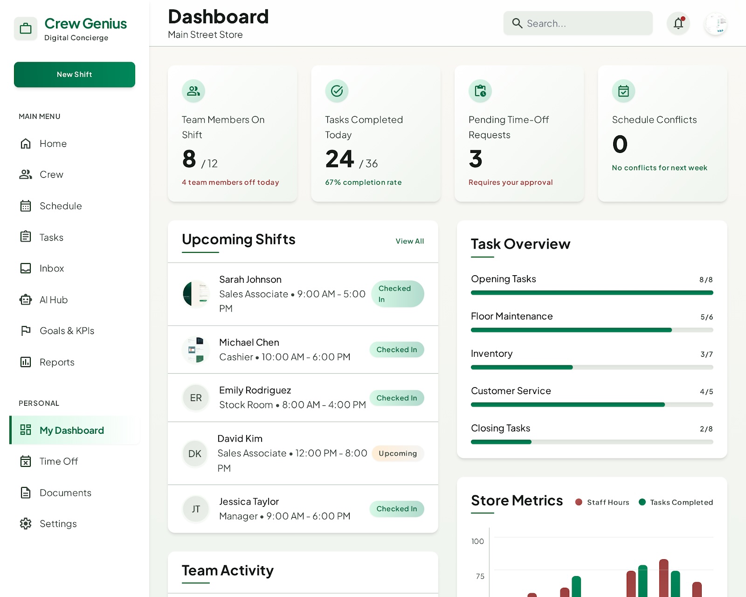The height and width of the screenshot is (597, 746).
Task: Click the Floor Maintenance progress bar
Action: (x=592, y=330)
